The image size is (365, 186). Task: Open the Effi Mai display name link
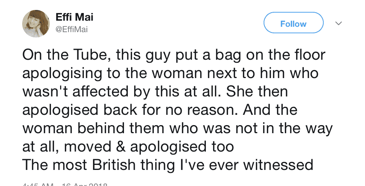click(x=75, y=17)
